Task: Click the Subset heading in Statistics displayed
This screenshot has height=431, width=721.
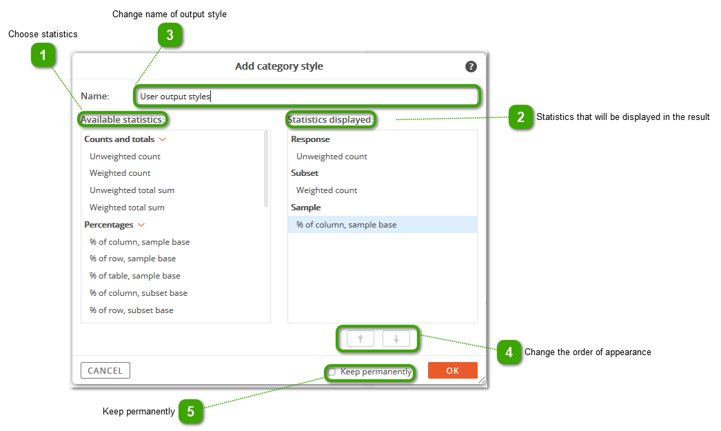Action: (305, 173)
